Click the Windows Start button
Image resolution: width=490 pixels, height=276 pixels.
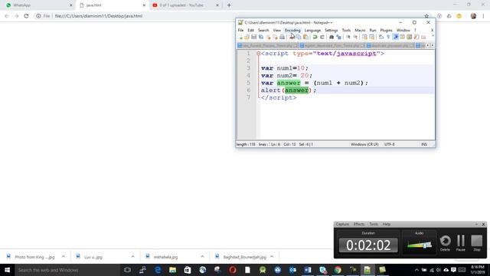7,270
